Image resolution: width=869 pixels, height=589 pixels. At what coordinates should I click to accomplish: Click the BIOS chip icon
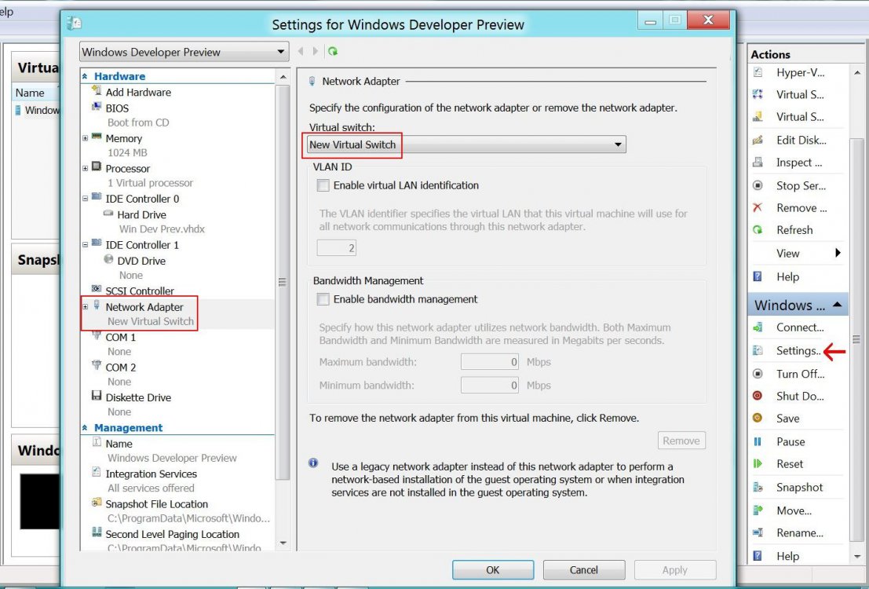(x=97, y=107)
